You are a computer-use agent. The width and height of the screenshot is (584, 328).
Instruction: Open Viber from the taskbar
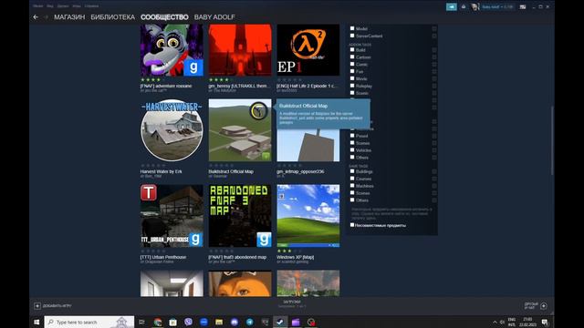point(188,322)
